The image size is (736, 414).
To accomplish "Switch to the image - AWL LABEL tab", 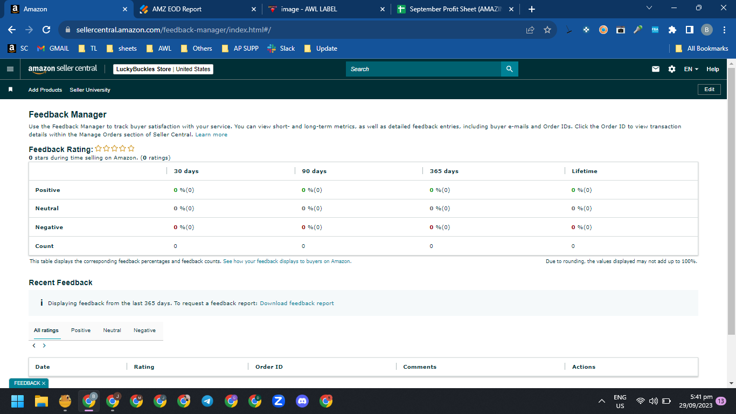I will click(327, 9).
